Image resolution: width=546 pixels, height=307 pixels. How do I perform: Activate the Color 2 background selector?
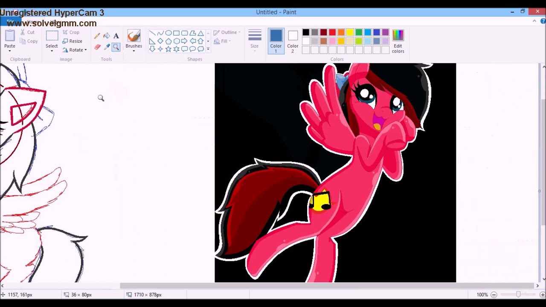(x=293, y=41)
